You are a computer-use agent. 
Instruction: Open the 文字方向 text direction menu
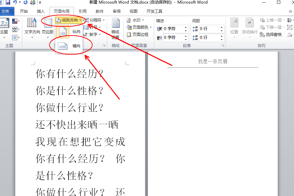click(x=32, y=28)
